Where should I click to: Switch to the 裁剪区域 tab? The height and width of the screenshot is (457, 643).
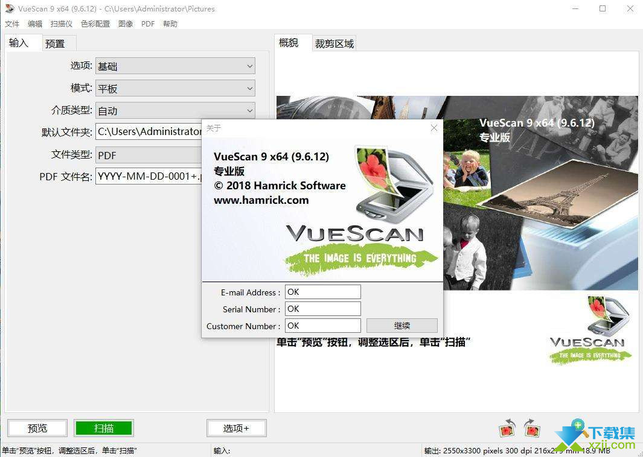coord(334,43)
